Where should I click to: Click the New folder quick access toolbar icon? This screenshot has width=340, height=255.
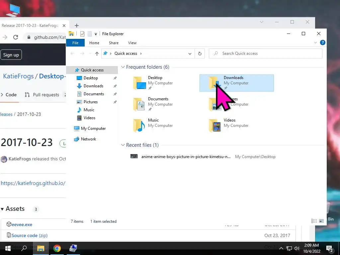(89, 34)
